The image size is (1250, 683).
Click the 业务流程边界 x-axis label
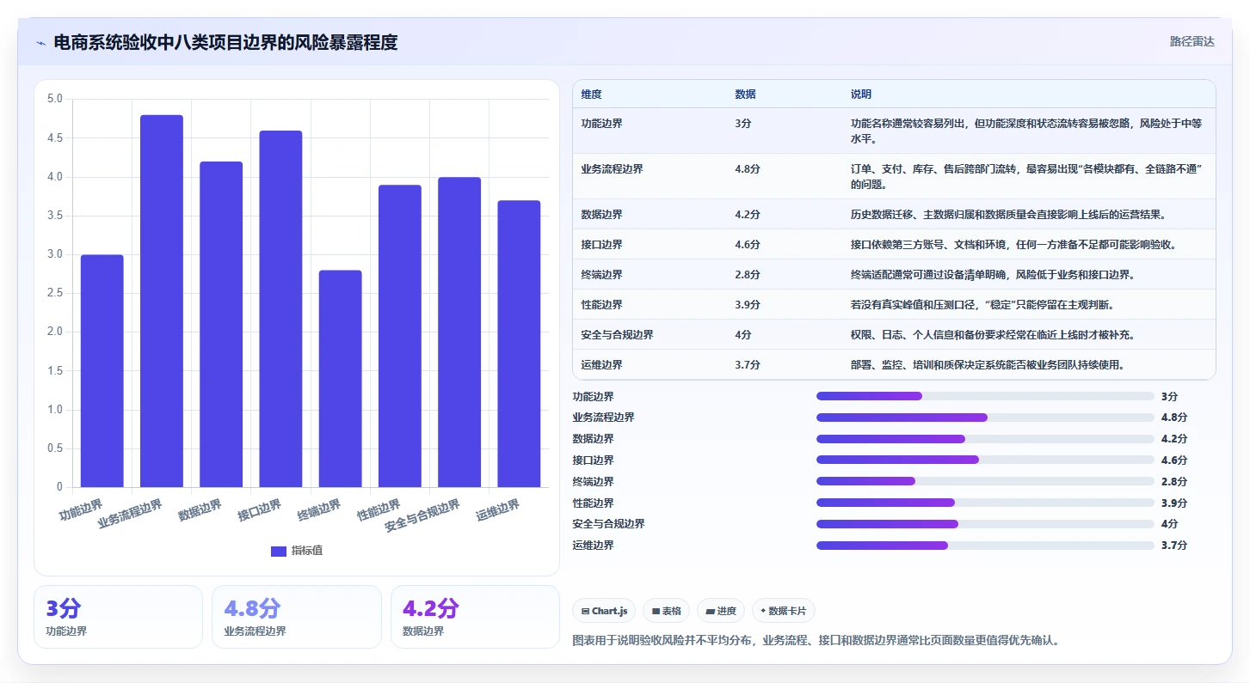point(131,514)
